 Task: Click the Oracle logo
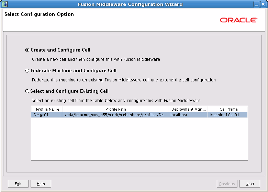tap(238, 20)
